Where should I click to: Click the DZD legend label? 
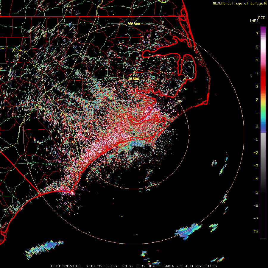pos(262,18)
